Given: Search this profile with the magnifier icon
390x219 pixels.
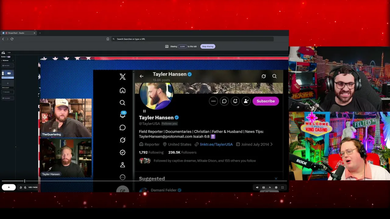Looking at the screenshot, I should click(275, 76).
